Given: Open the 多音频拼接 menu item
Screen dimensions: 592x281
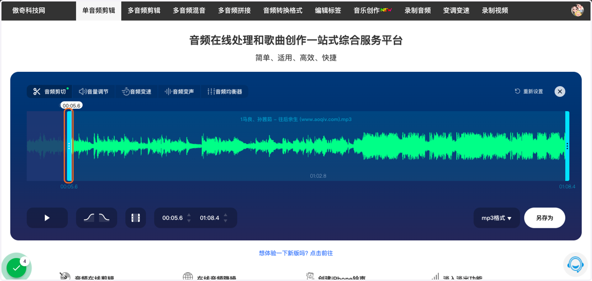Looking at the screenshot, I should point(234,10).
